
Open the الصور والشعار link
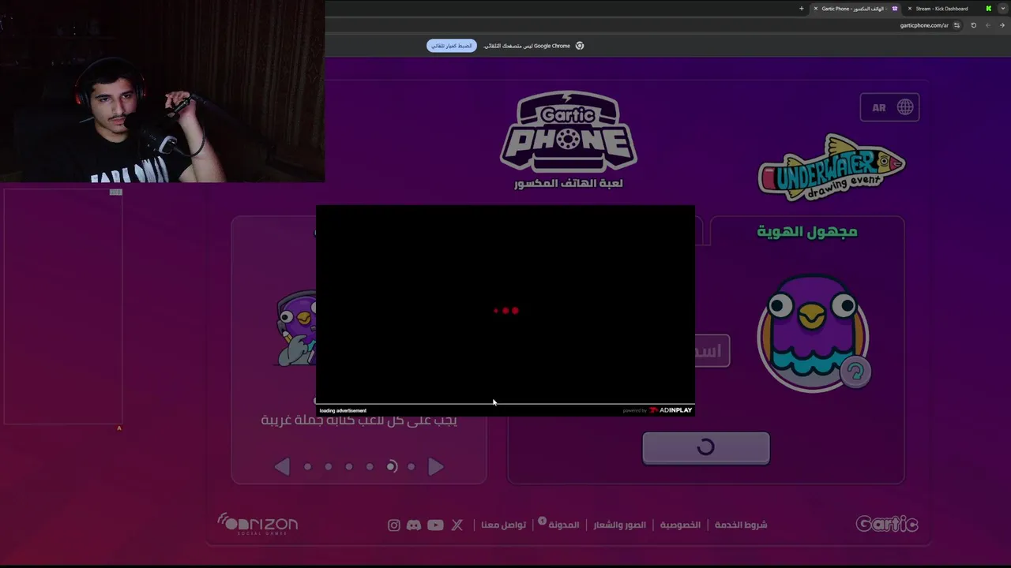[x=620, y=525]
